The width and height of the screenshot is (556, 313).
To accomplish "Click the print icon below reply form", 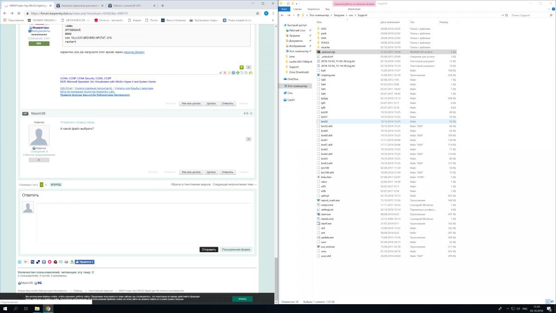I will point(66,262).
